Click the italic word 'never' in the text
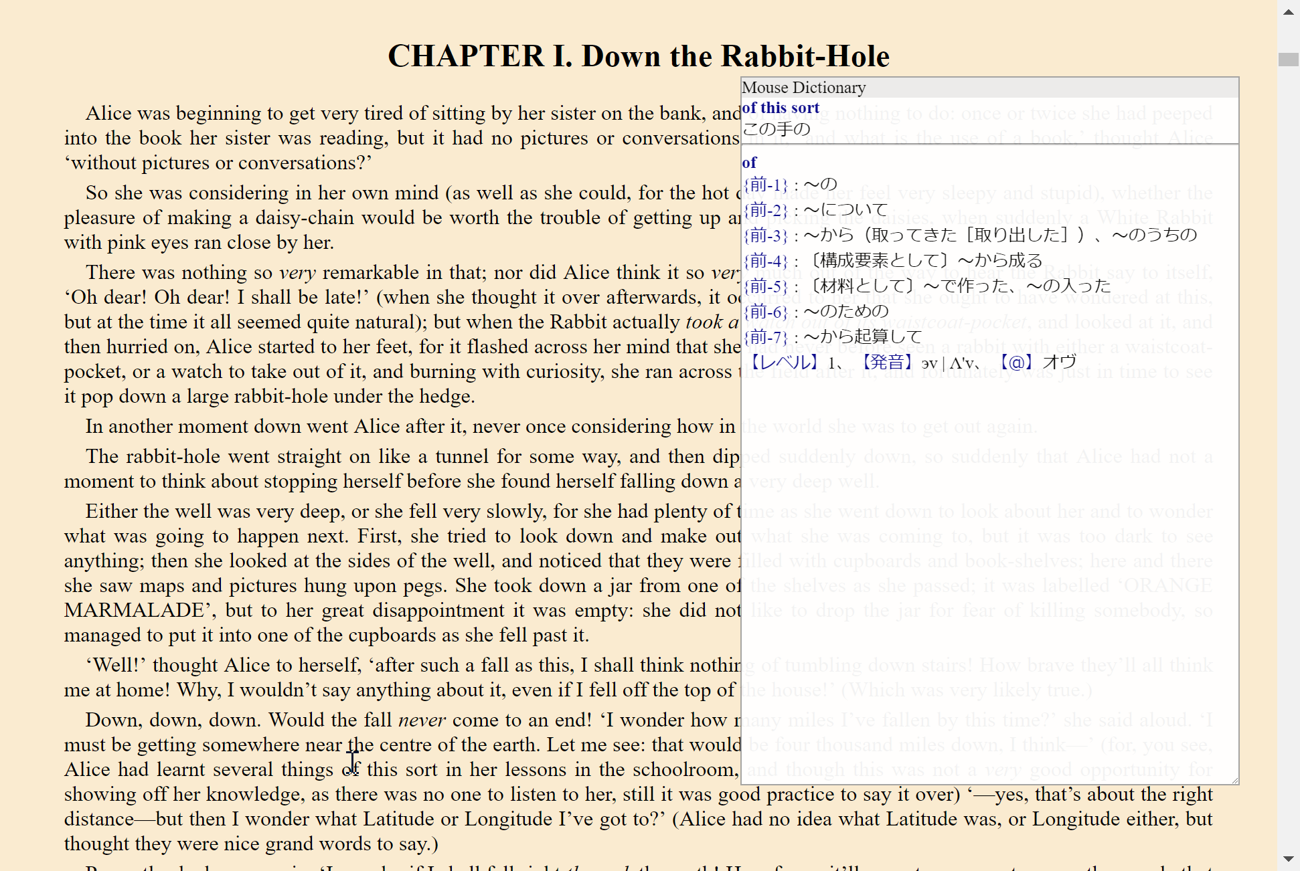Viewport: 1300px width, 871px height. 422,720
